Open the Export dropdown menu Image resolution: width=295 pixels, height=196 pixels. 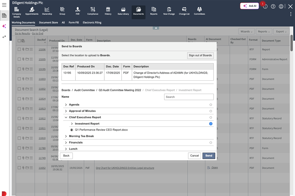(281, 31)
